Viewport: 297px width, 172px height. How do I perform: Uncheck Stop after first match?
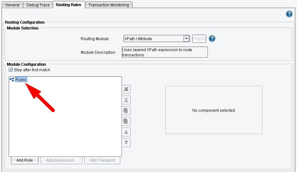click(x=11, y=70)
